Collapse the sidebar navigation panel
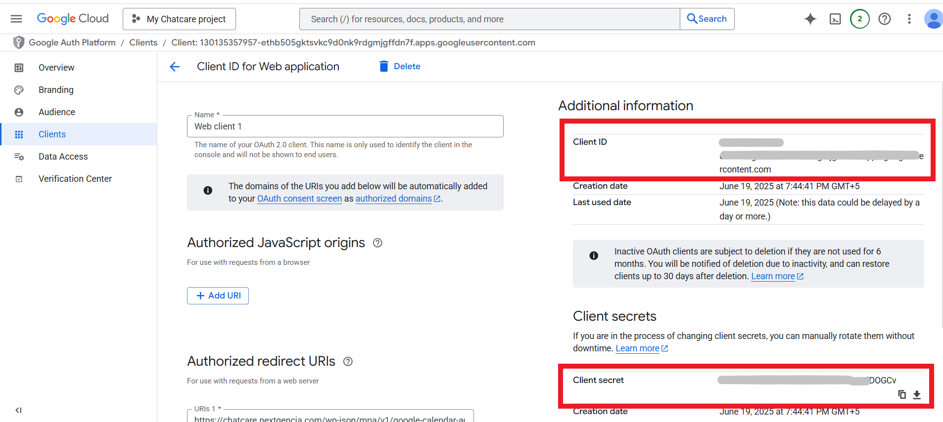This screenshot has width=943, height=422. (18, 410)
